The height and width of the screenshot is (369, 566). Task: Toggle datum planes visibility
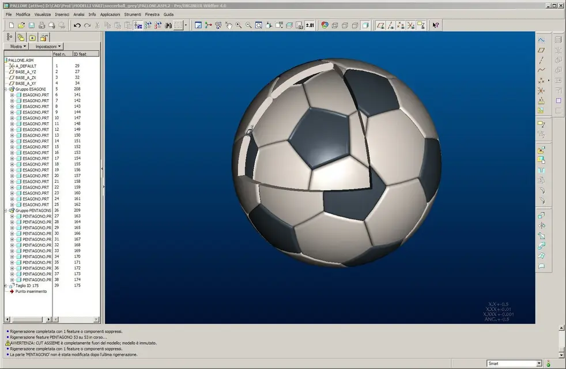380,25
